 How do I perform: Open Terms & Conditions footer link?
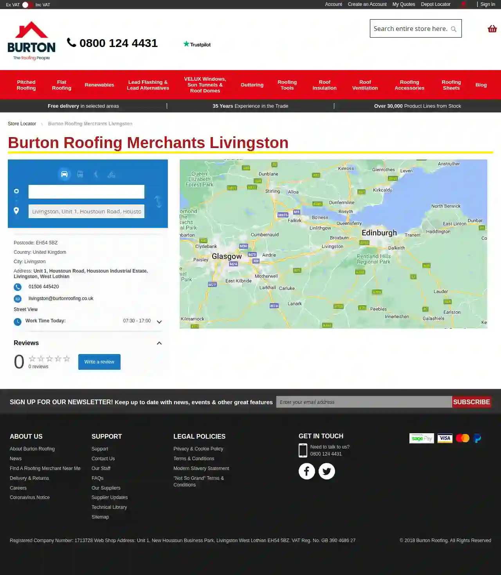[194, 459]
